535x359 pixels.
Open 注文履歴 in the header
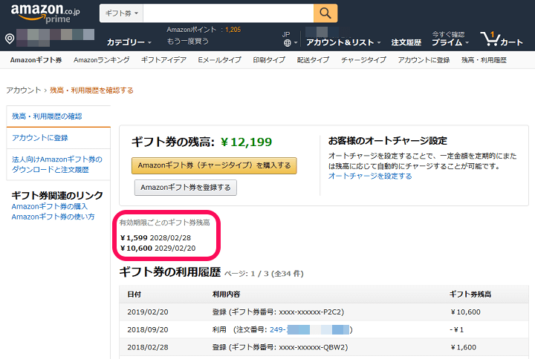point(406,43)
